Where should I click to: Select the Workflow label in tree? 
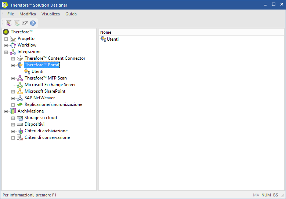pos(27,45)
